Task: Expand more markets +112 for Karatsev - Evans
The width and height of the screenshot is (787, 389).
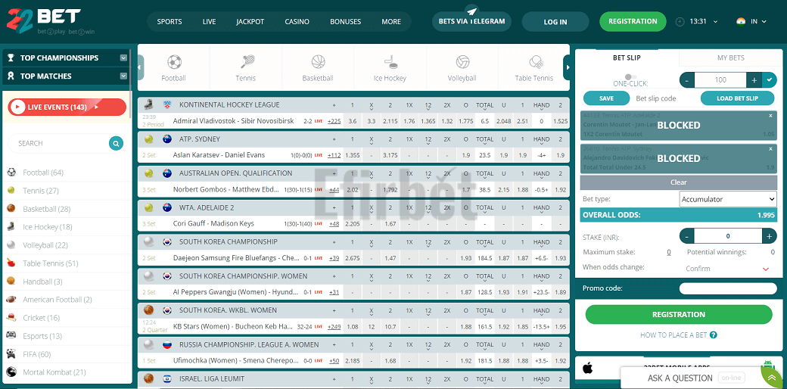Action: pos(334,155)
